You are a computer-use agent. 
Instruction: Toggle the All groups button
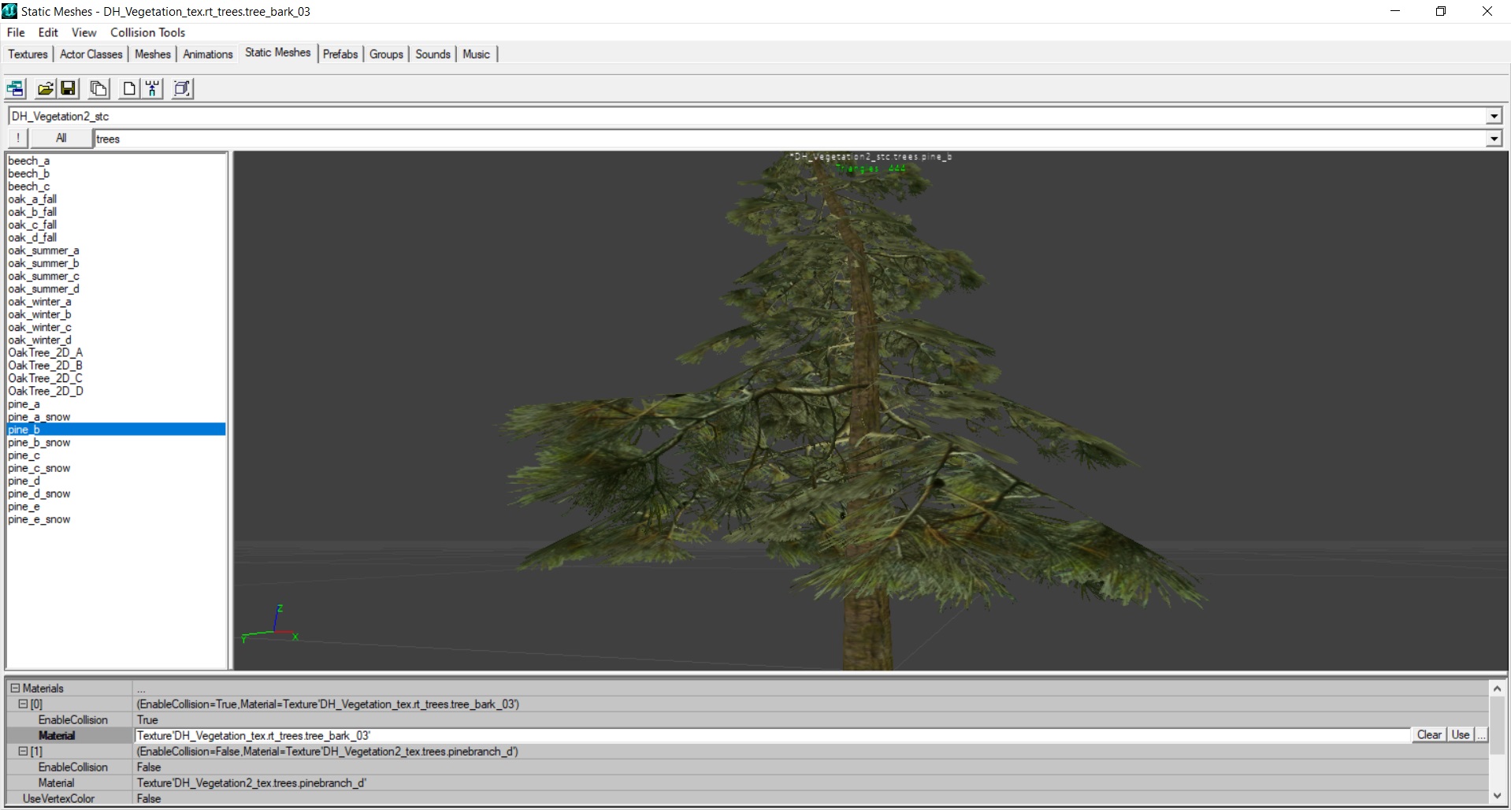(61, 138)
